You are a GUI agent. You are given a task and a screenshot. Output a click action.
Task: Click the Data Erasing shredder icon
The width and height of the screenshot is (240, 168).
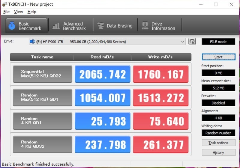100,26
